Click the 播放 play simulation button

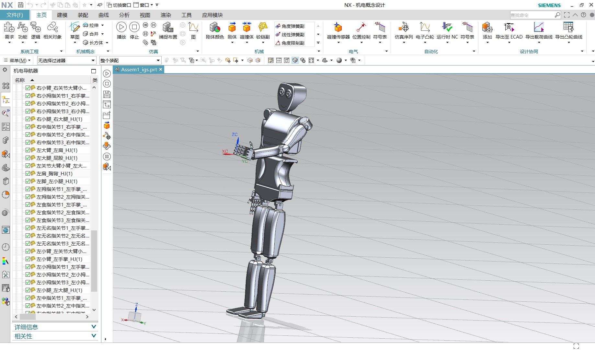(121, 27)
